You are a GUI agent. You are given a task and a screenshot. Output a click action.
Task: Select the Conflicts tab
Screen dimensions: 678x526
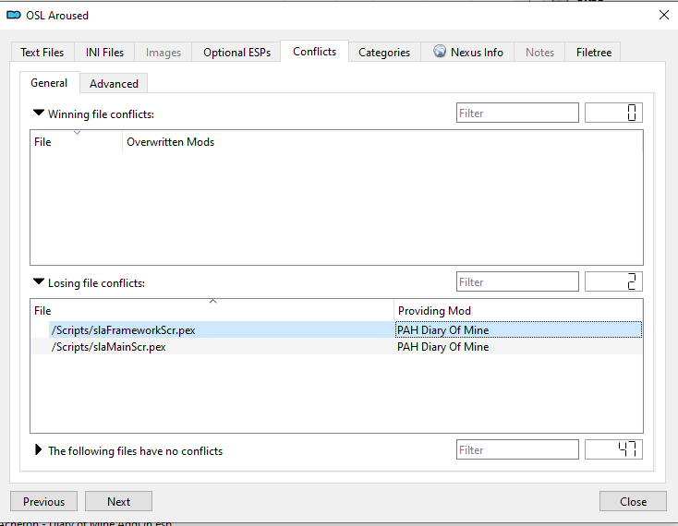point(314,52)
